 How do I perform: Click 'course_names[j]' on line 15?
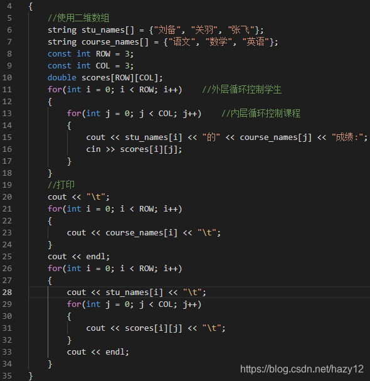point(276,137)
